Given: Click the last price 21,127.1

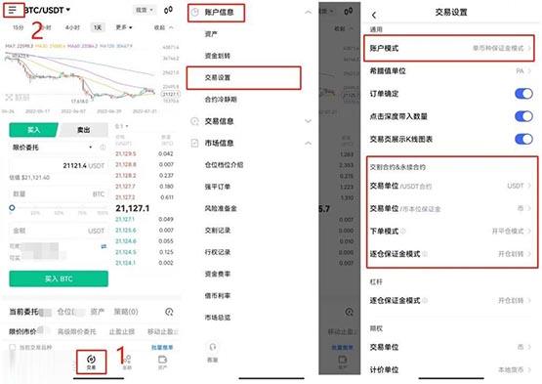Looking at the screenshot, I should pos(133,208).
